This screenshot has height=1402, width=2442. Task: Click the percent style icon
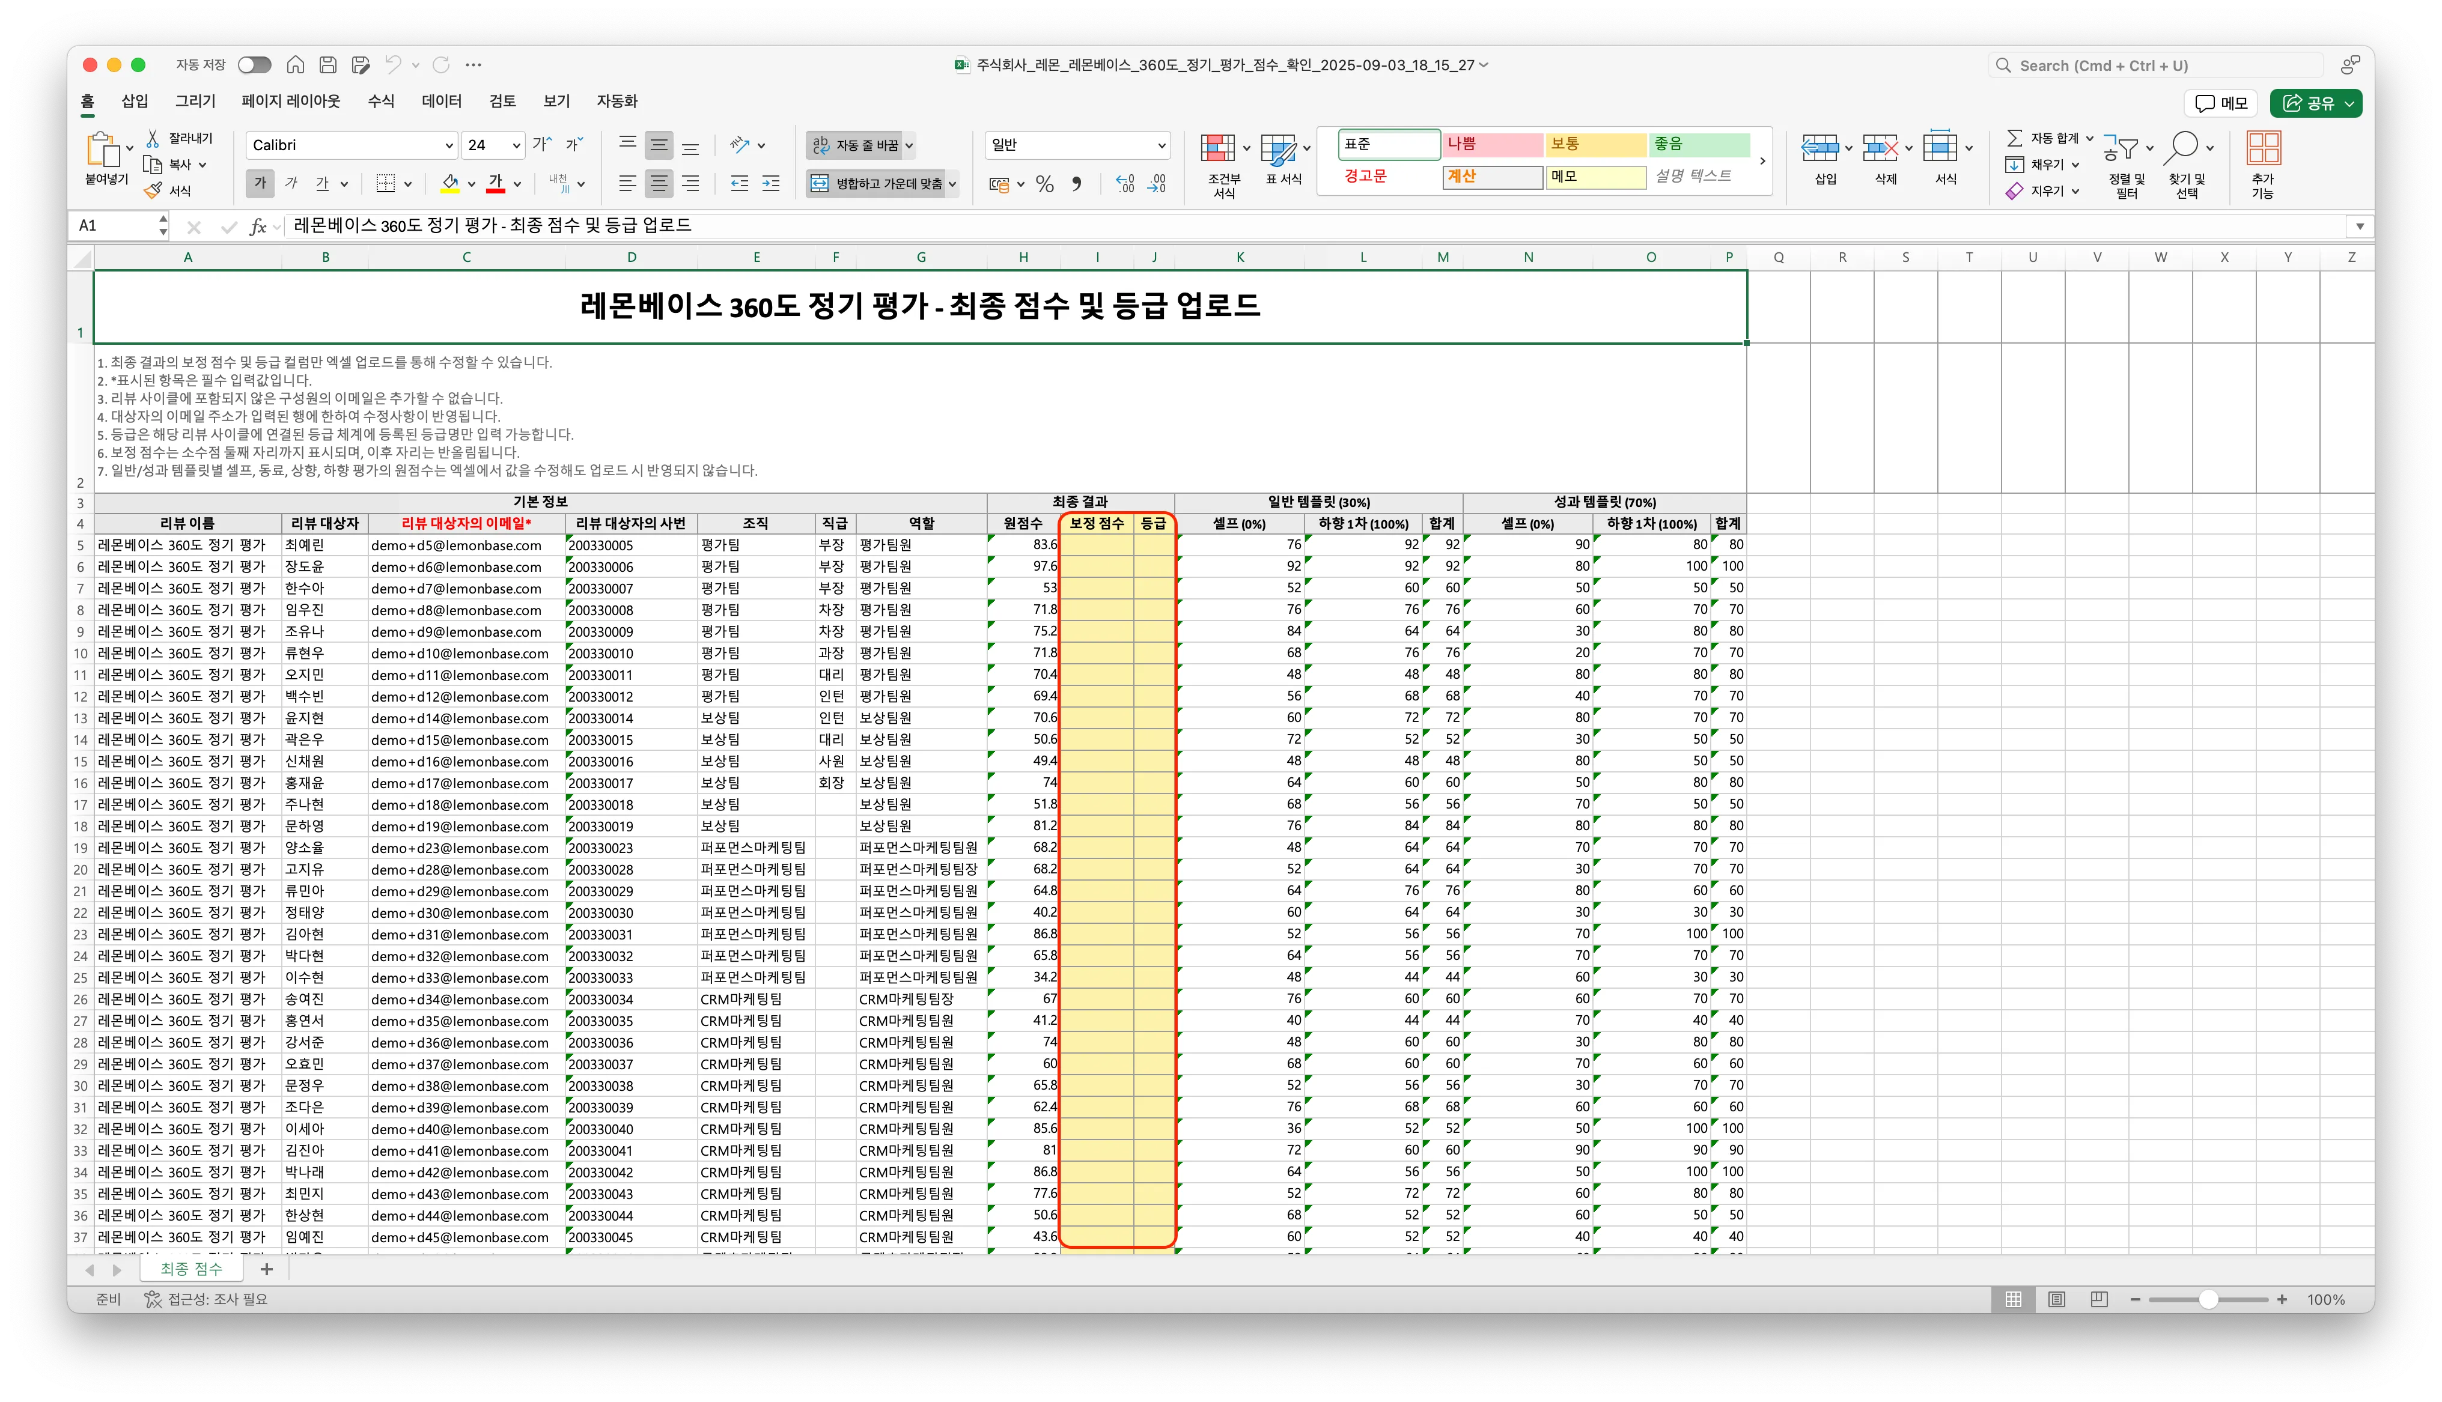[1045, 184]
